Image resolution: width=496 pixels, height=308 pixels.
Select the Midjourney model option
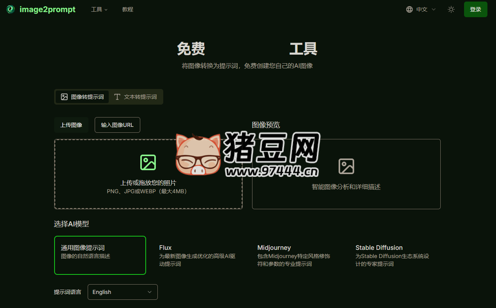click(297, 255)
